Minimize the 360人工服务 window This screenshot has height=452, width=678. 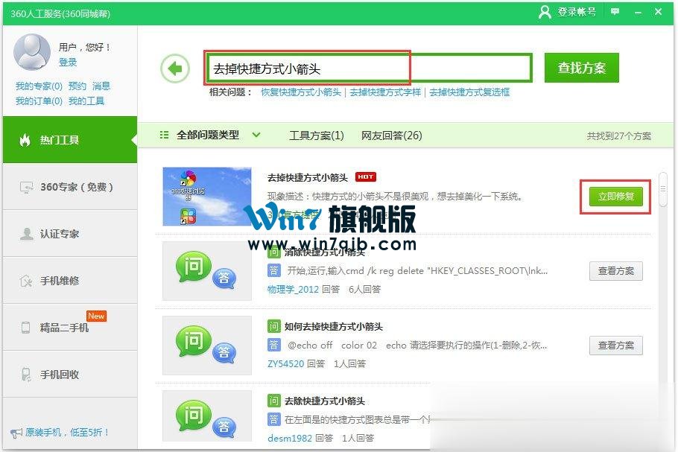point(638,12)
